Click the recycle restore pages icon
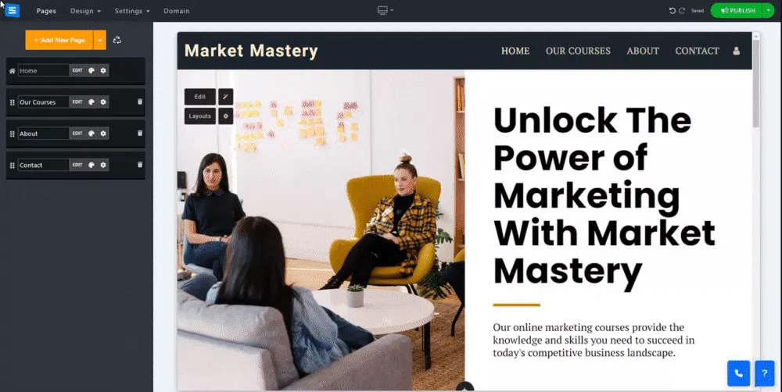782x392 pixels. pos(117,40)
